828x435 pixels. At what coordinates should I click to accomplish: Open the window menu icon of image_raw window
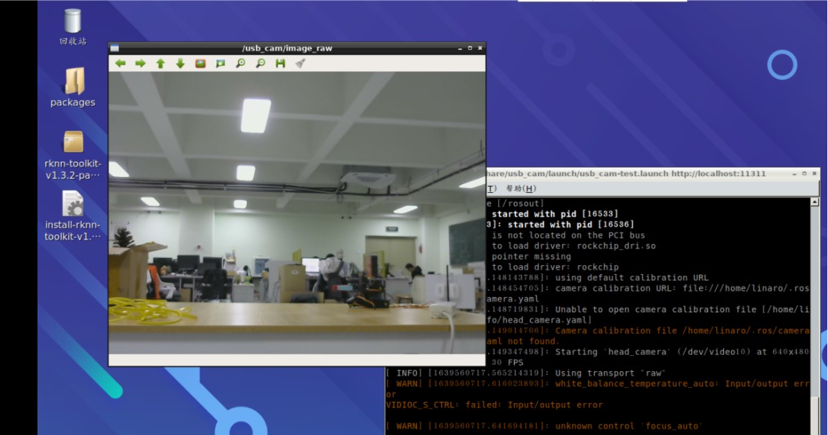115,48
